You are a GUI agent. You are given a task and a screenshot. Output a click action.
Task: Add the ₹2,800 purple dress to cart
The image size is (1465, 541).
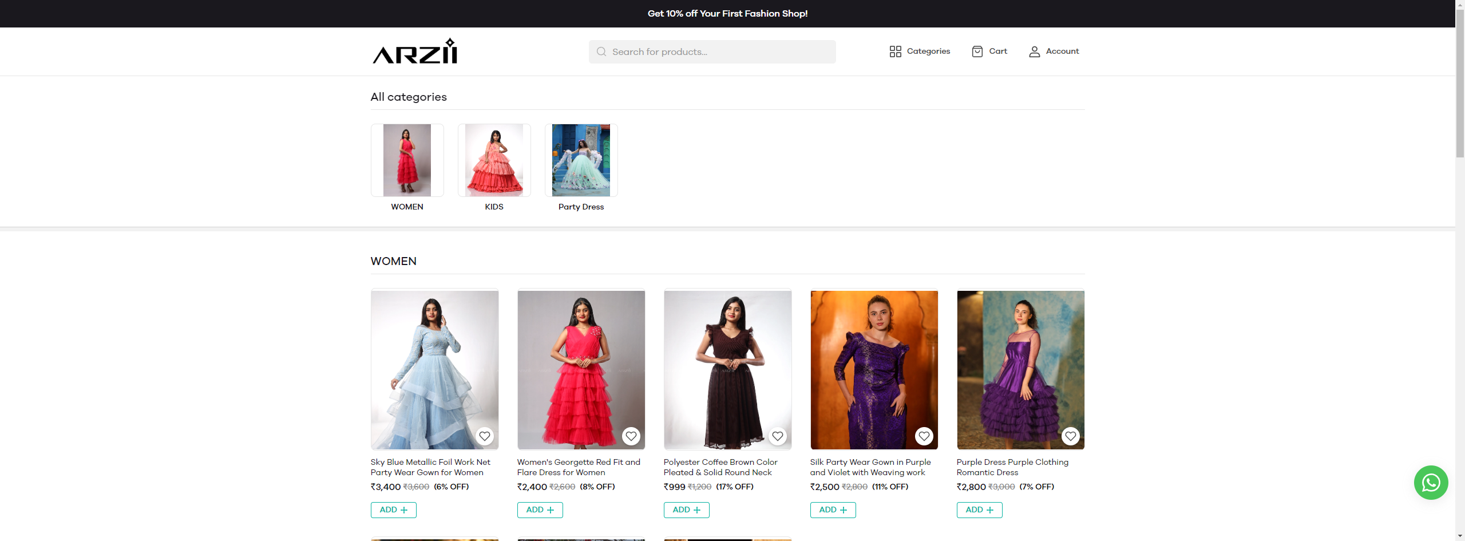(x=979, y=510)
